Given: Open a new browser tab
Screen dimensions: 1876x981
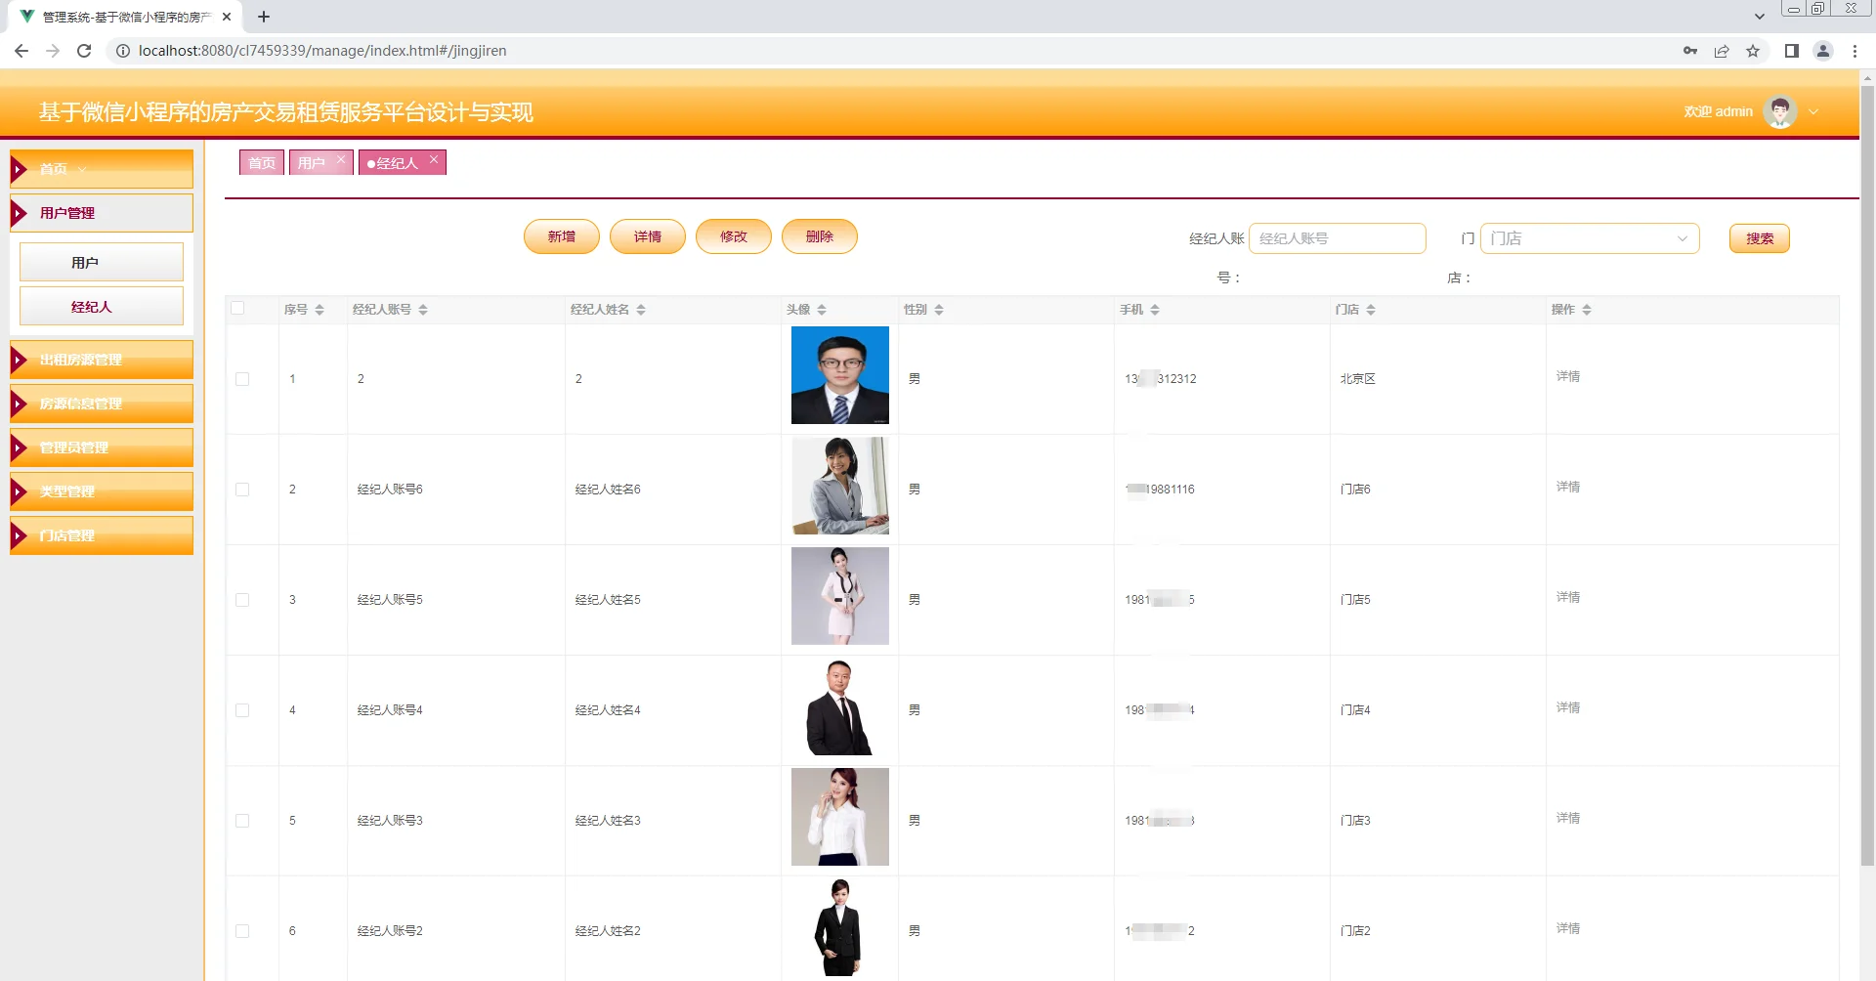Looking at the screenshot, I should pyautogui.click(x=264, y=17).
